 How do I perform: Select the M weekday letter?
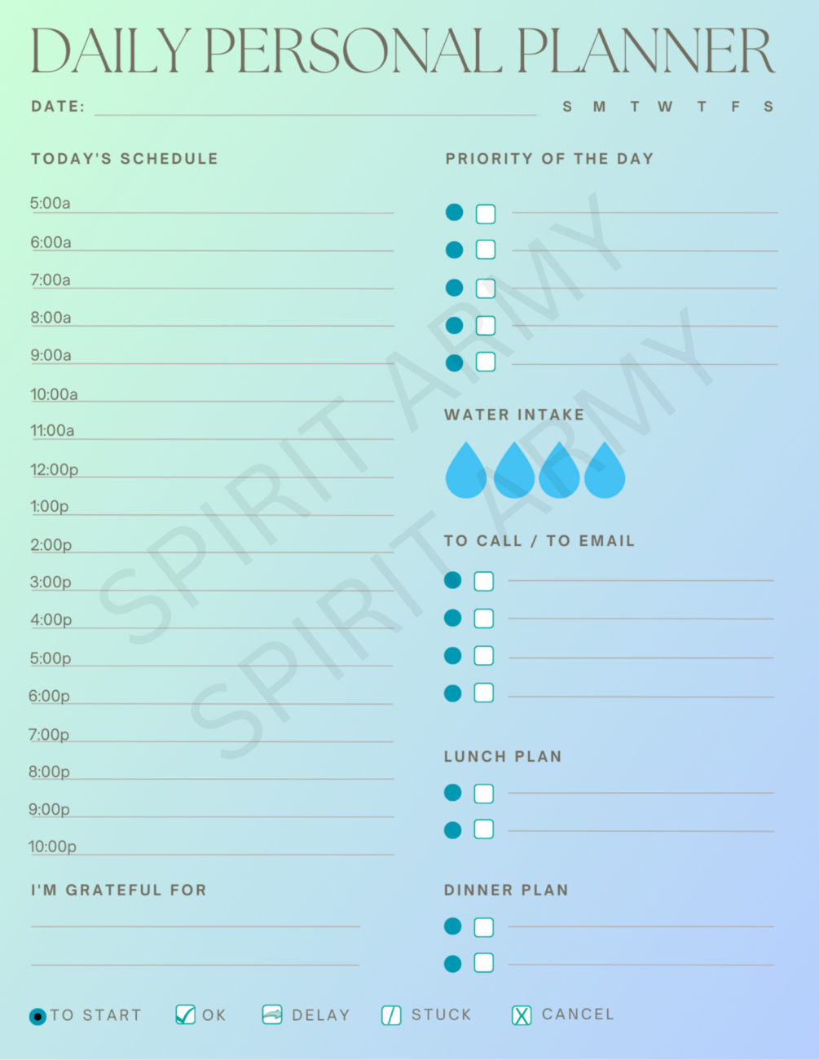click(600, 107)
